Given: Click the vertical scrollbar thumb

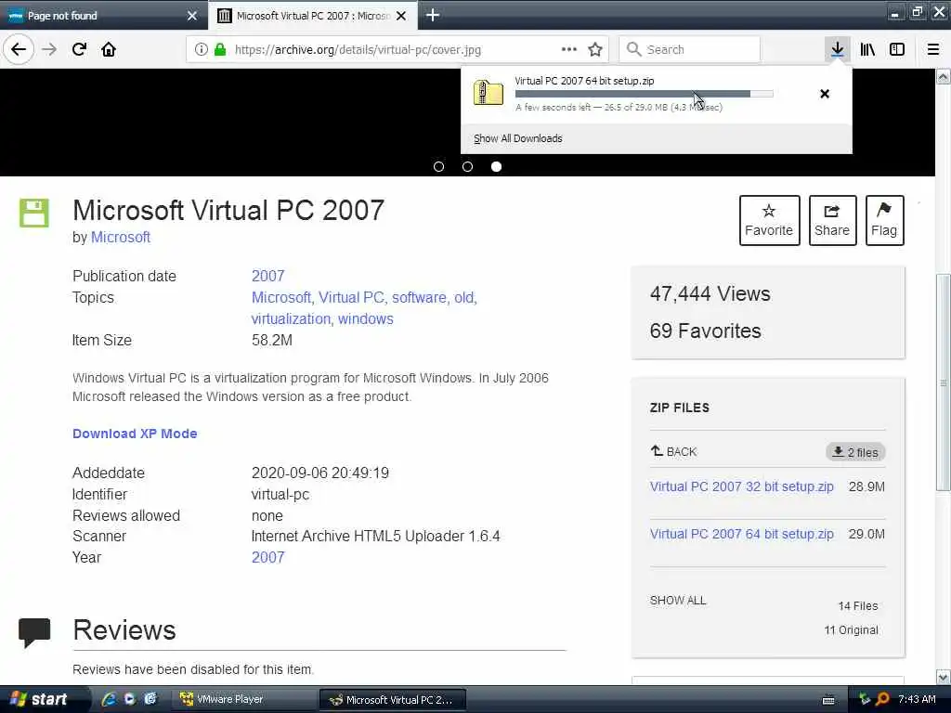Looking at the screenshot, I should [944, 382].
